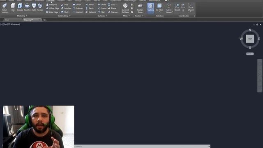Image resolution: width=263 pixels, height=148 pixels.
Task: Expand the Modeling panel
Action: tap(22, 16)
